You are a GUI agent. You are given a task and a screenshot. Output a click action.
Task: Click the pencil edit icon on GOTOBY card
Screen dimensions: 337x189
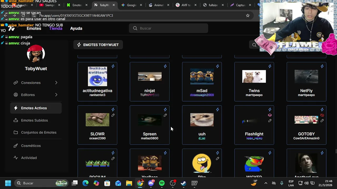[x=322, y=121]
